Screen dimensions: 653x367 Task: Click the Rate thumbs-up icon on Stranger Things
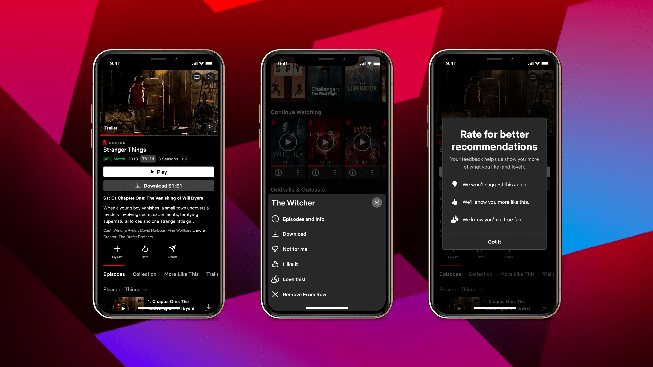coord(145,250)
